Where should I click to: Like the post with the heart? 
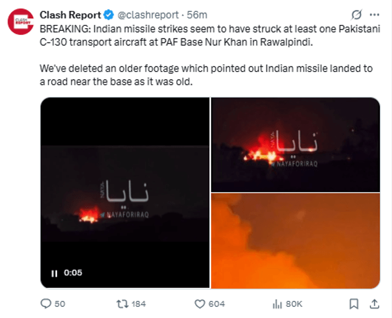pyautogui.click(x=200, y=304)
